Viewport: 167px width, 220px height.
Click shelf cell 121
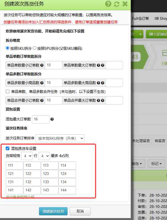[15, 174]
